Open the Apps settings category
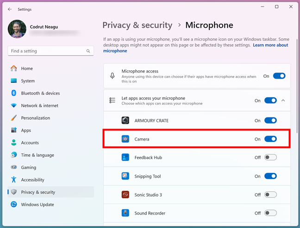The height and width of the screenshot is (228, 300). pos(51,130)
